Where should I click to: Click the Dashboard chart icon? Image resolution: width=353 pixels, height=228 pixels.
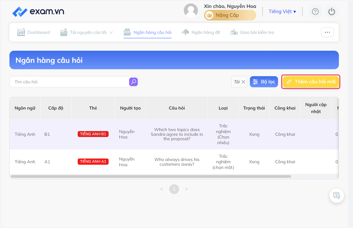tap(21, 32)
